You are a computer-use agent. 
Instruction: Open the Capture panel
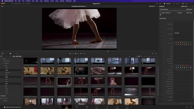pos(185,4)
